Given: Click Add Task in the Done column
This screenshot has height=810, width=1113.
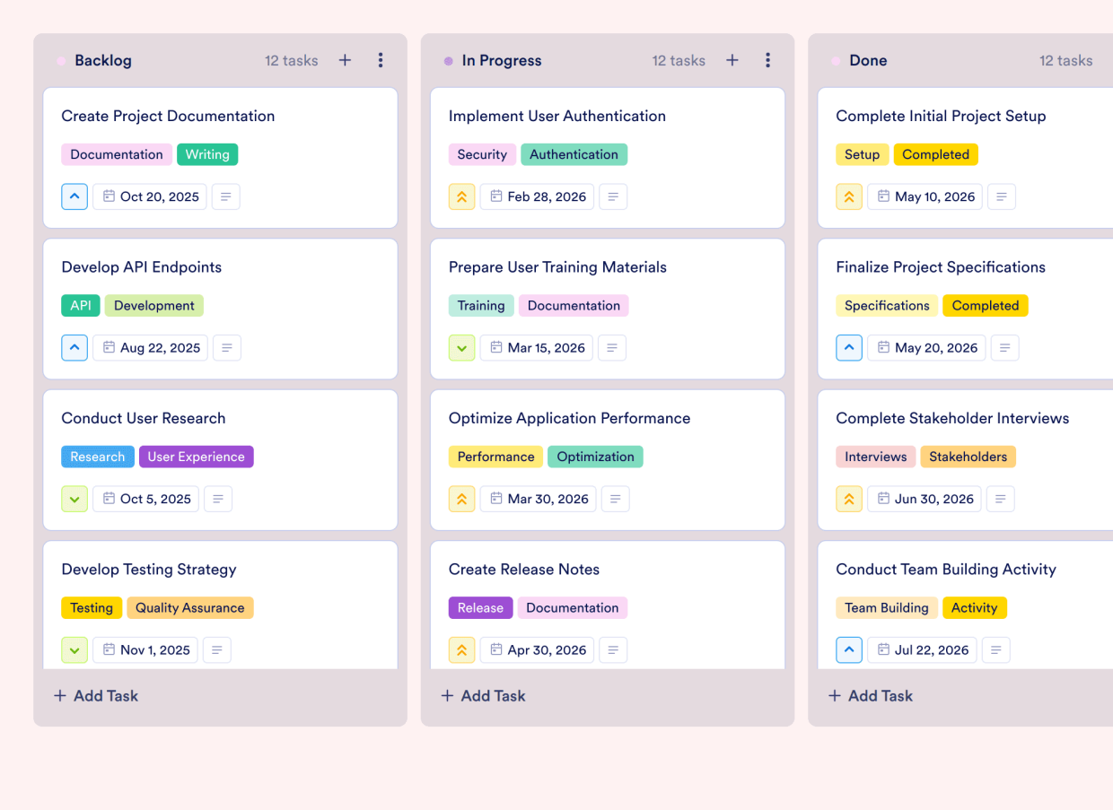Looking at the screenshot, I should 870,695.
